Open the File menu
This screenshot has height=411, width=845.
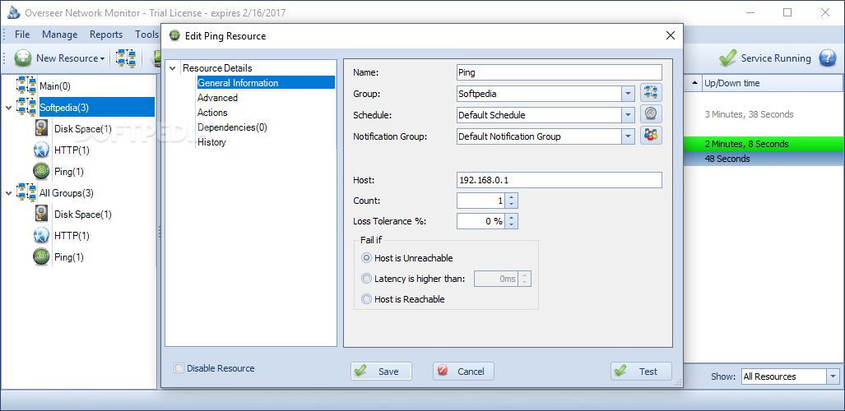click(22, 35)
